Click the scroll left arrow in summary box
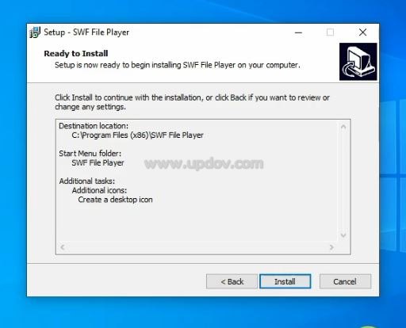 coord(63,247)
